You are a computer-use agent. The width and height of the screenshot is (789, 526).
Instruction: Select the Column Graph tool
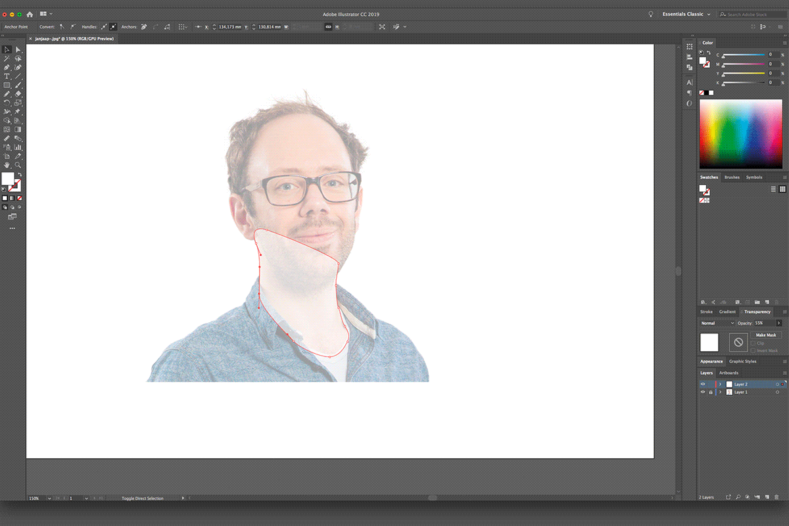pos(18,147)
